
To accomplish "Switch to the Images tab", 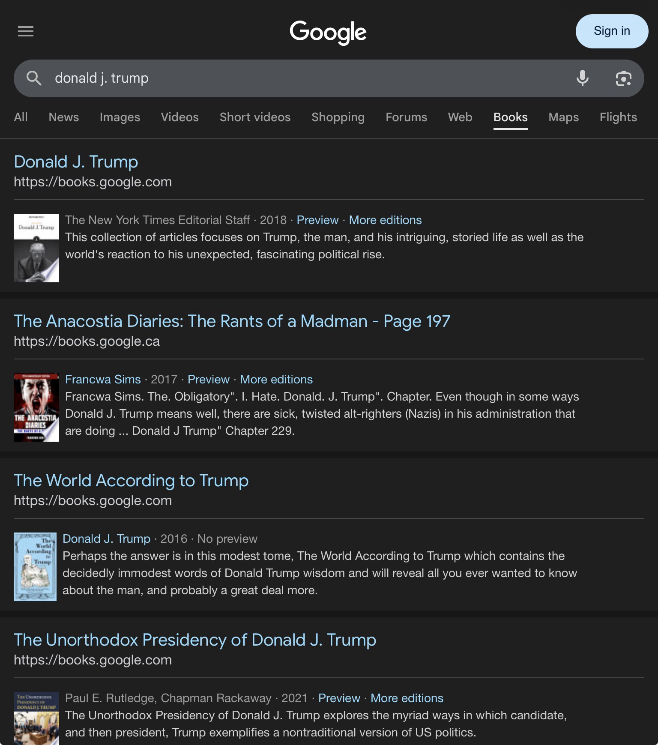I will click(x=120, y=117).
